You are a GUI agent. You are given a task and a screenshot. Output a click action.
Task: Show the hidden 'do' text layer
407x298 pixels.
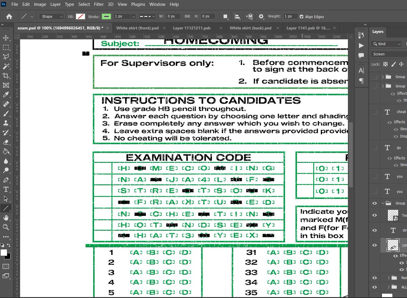(374, 147)
